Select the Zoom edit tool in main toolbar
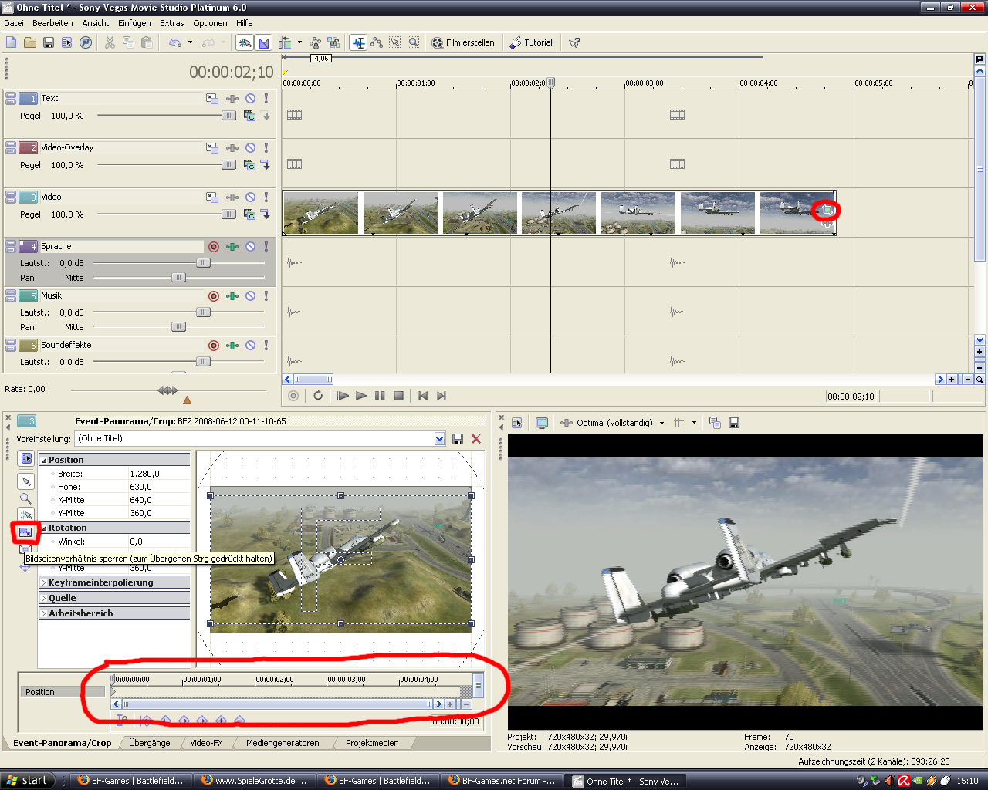988x790 pixels. click(414, 42)
